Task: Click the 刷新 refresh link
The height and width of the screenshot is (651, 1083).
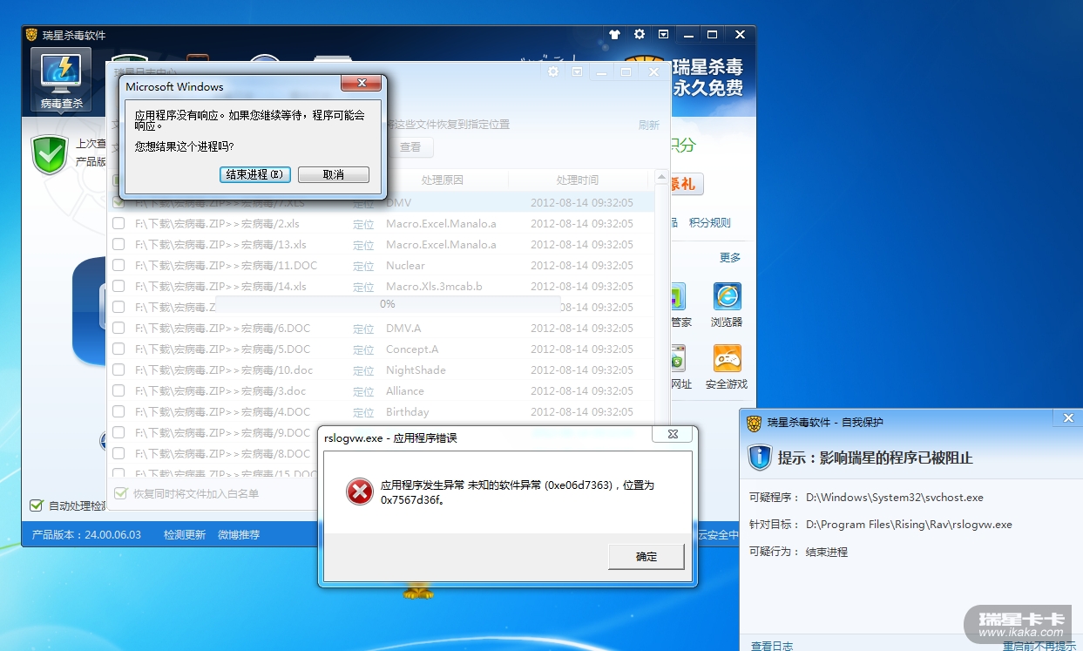Action: pos(649,125)
